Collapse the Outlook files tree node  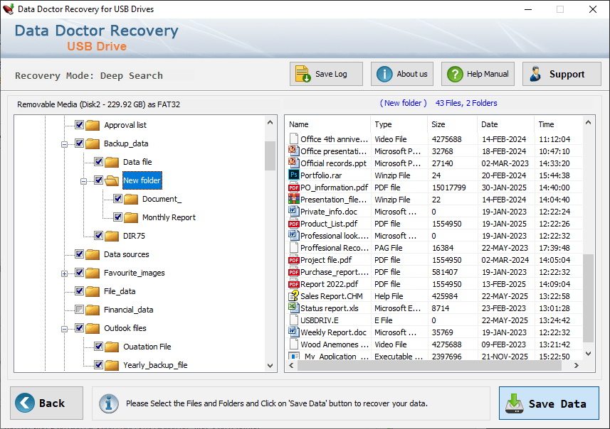(x=64, y=330)
